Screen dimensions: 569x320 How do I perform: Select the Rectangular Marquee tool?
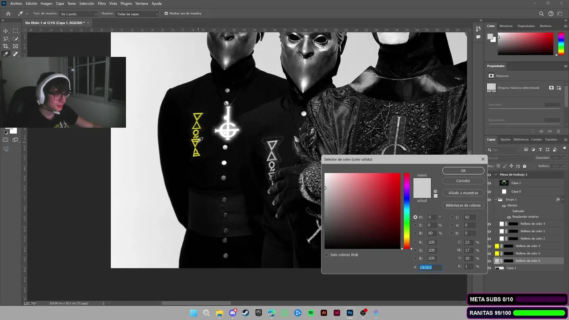point(16,31)
